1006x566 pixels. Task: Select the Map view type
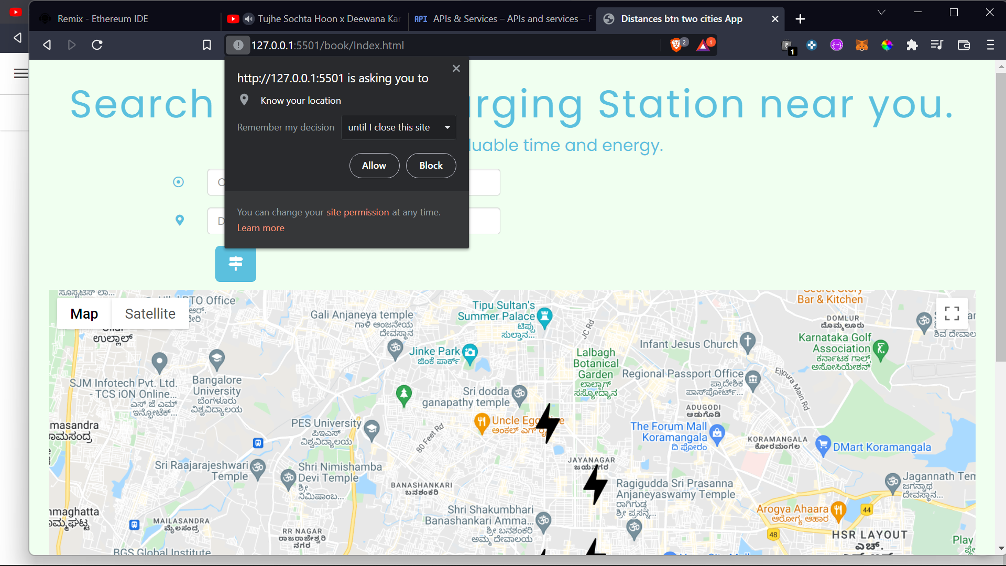click(84, 314)
